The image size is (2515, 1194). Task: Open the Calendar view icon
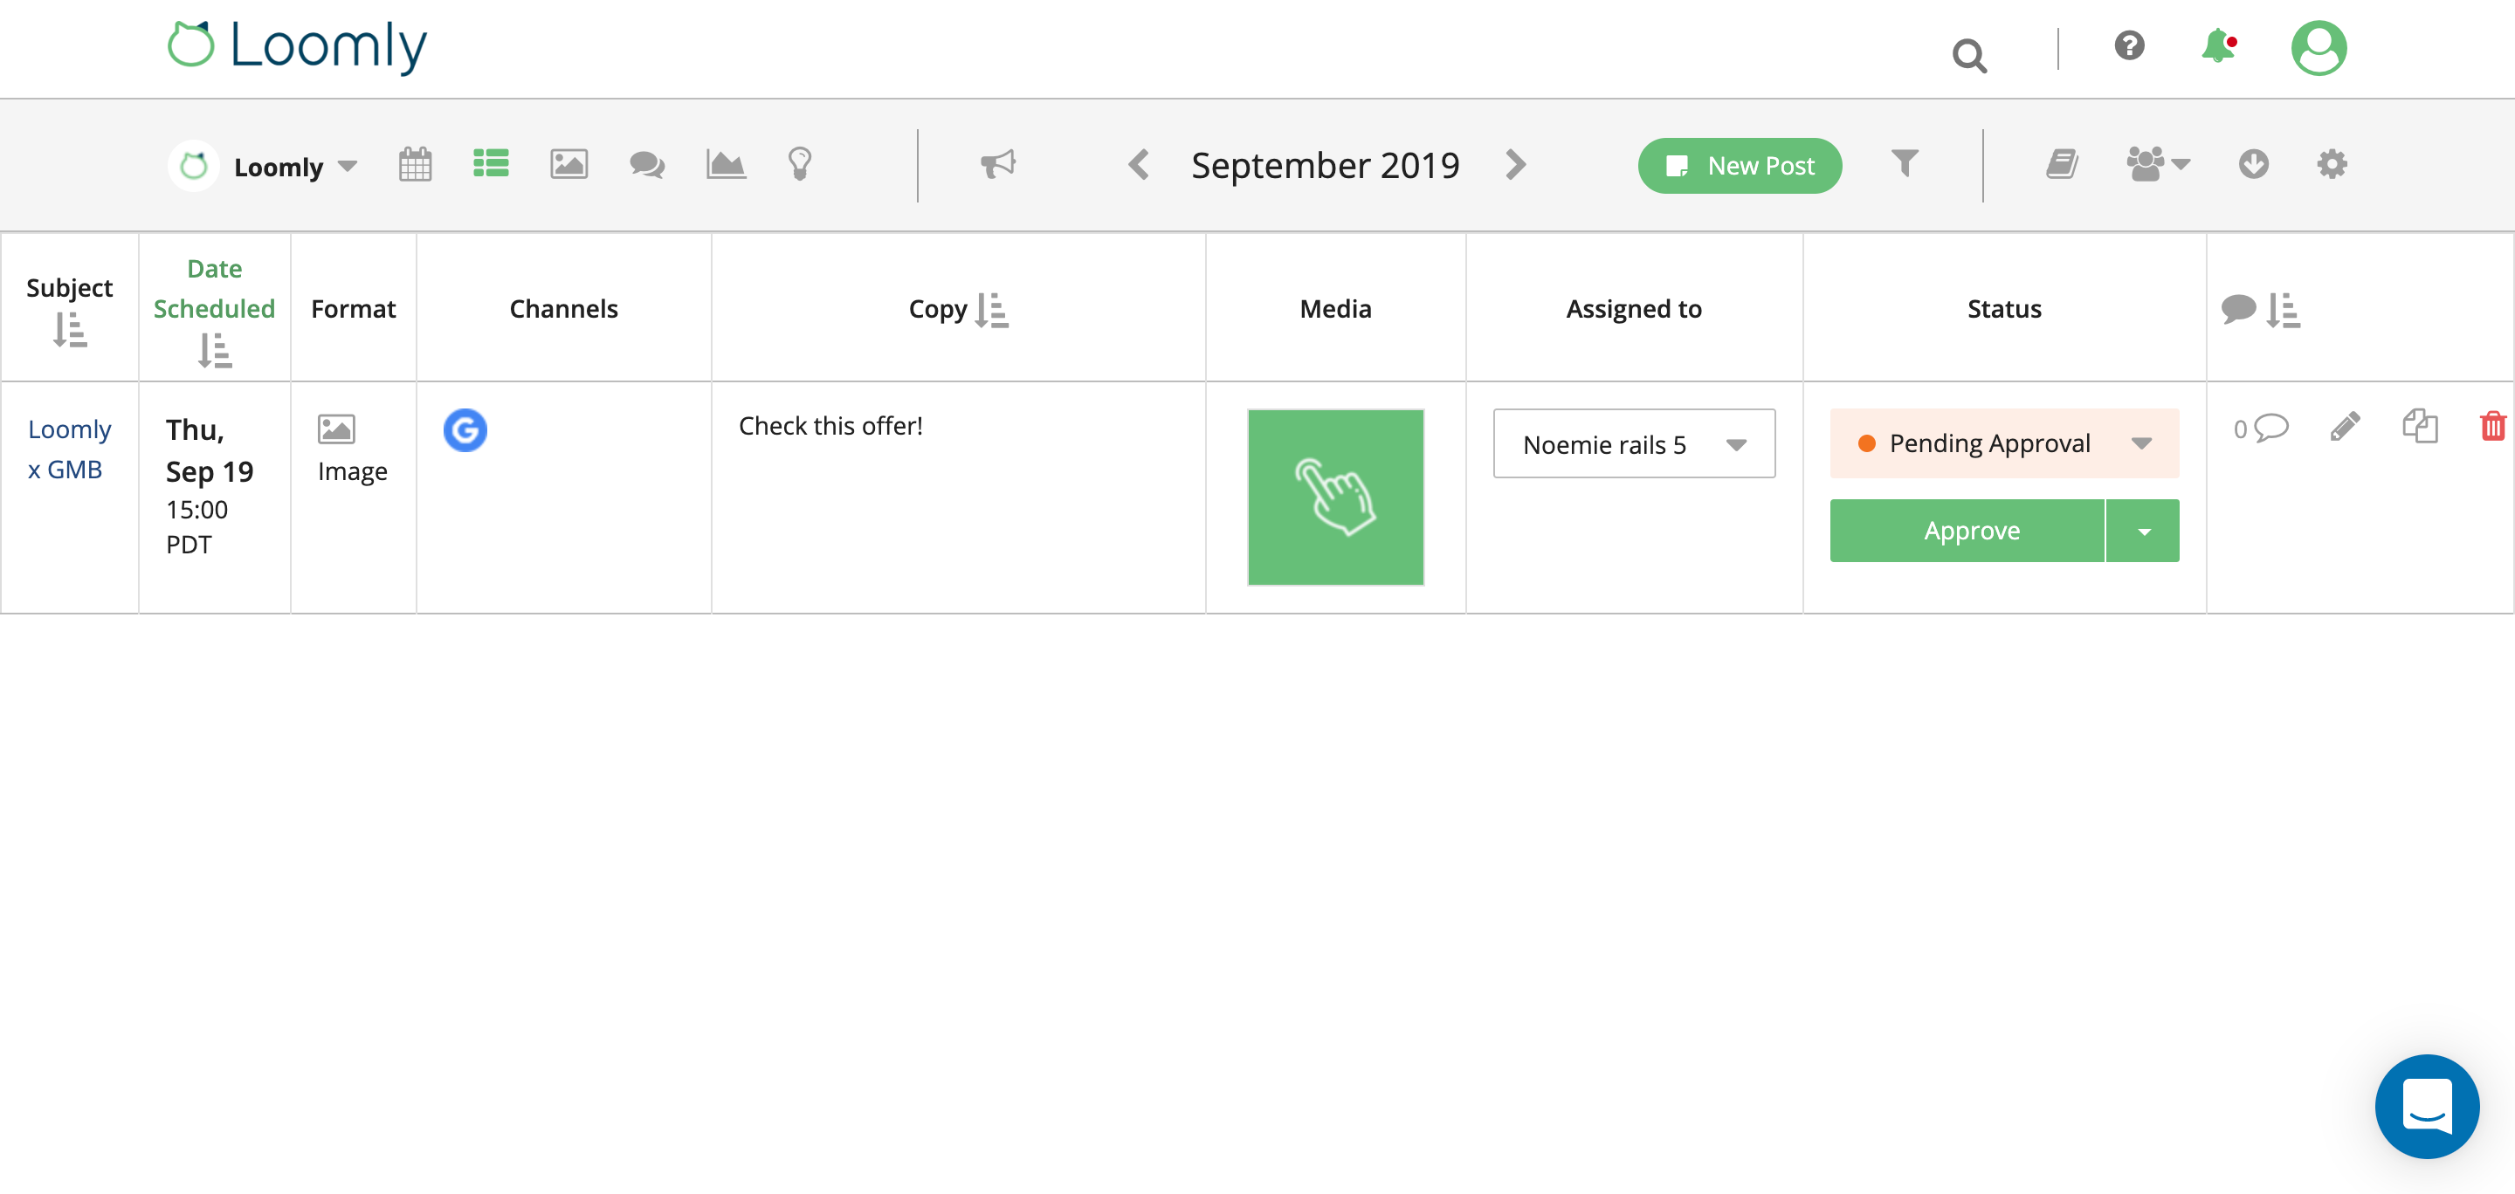point(414,164)
